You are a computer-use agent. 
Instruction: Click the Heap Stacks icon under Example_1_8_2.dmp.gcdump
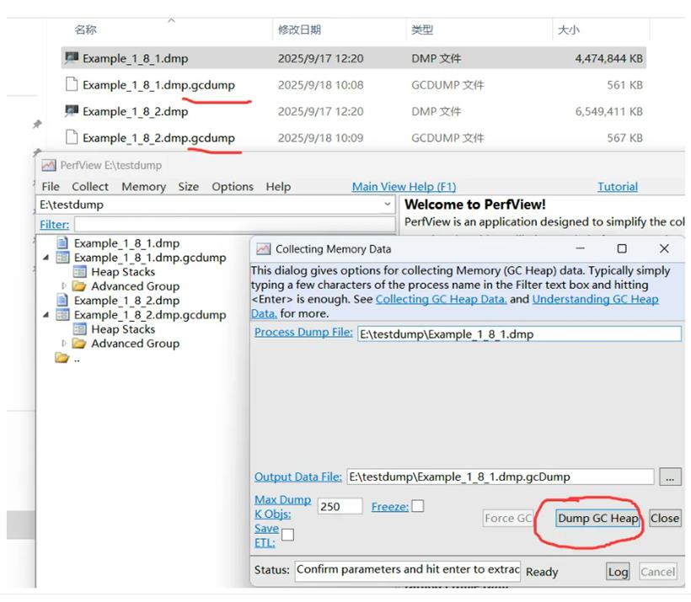click(80, 329)
